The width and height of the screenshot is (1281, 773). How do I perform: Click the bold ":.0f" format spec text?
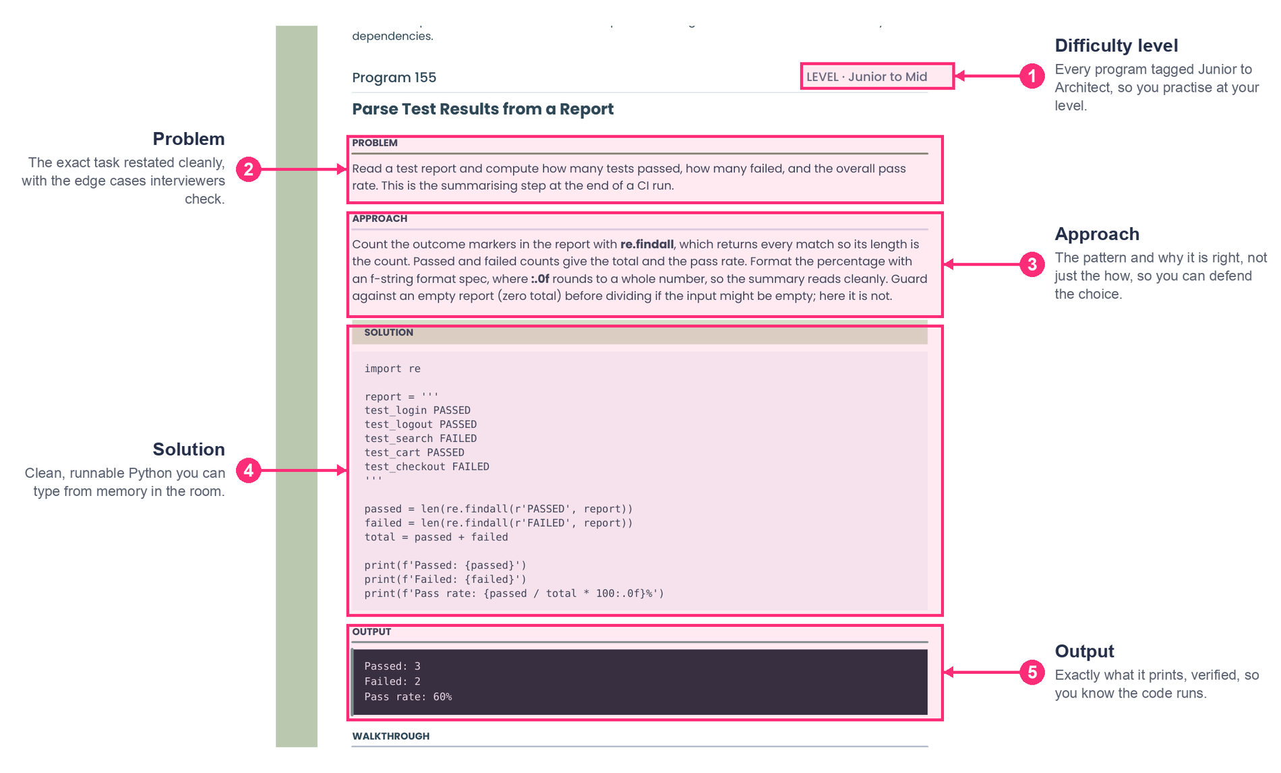[540, 279]
